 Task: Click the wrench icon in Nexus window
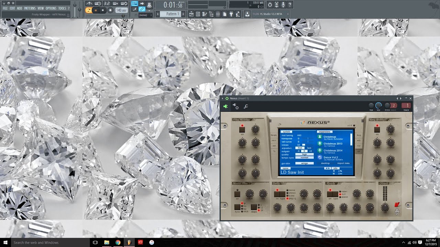pyautogui.click(x=246, y=106)
